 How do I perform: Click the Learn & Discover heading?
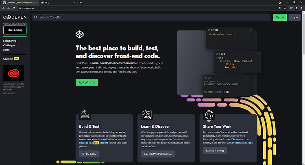(x=155, y=126)
